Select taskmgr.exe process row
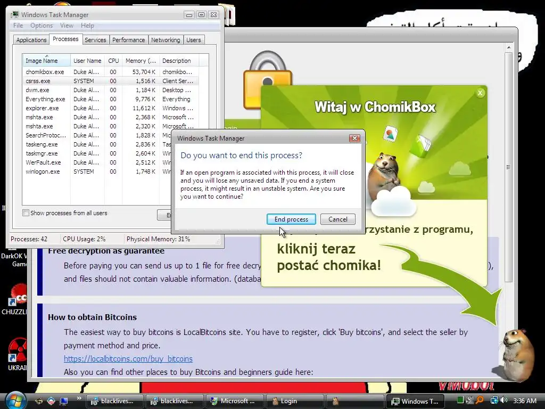The image size is (545, 409). (x=97, y=153)
